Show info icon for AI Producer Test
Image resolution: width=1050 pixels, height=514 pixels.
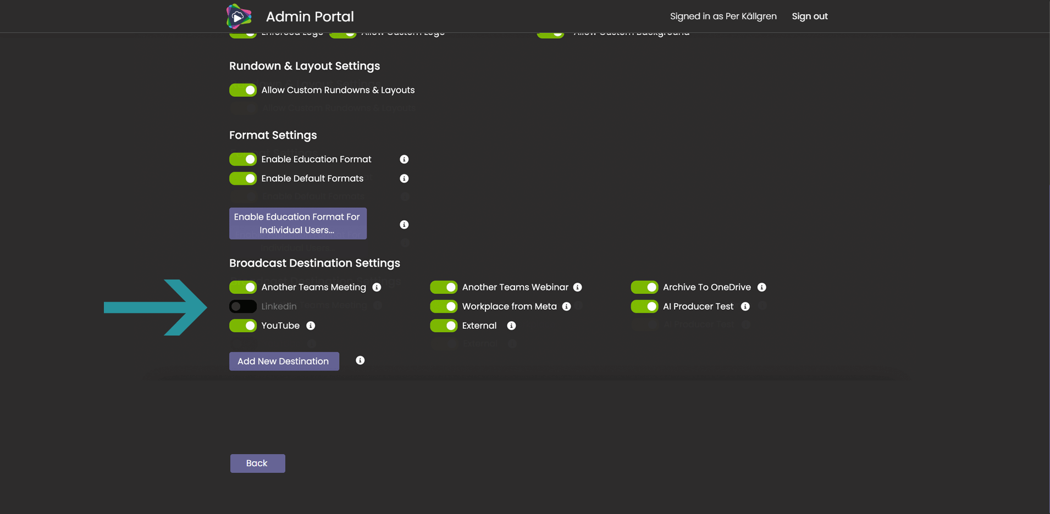point(745,306)
